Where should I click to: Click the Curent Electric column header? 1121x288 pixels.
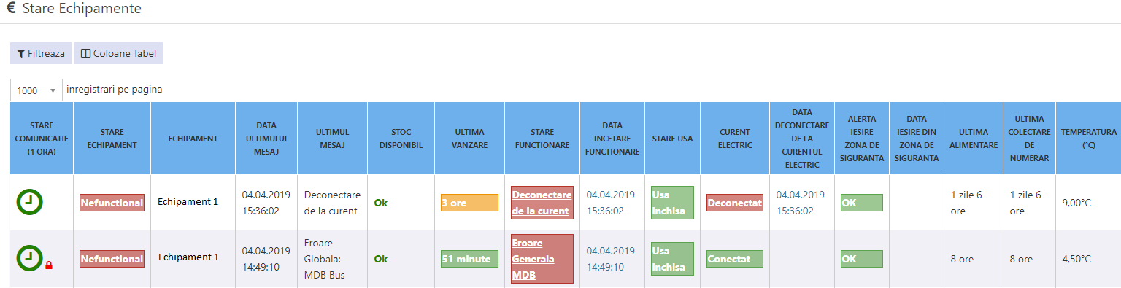tap(735, 139)
